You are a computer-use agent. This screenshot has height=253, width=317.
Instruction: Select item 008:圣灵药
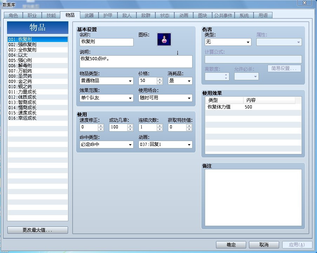[38, 76]
